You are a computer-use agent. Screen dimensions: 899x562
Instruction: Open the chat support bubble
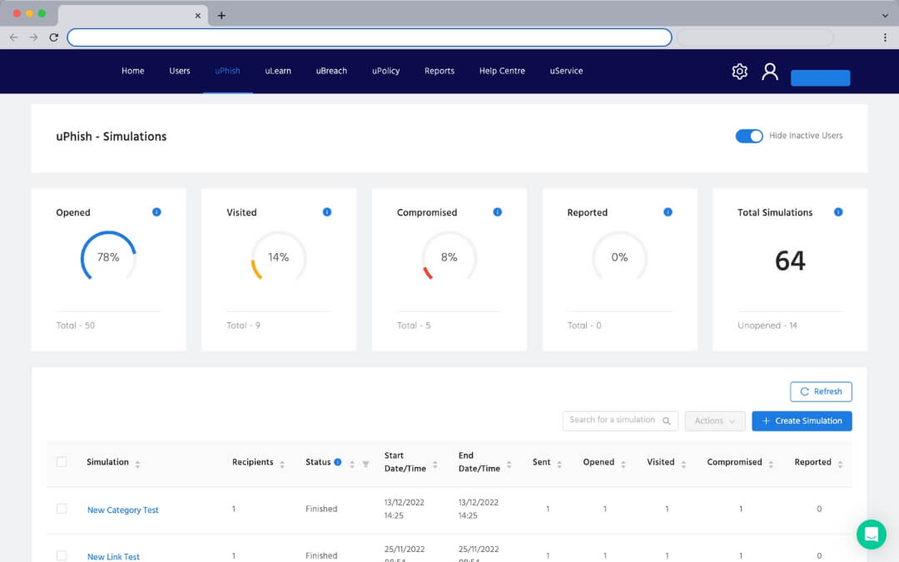point(872,534)
